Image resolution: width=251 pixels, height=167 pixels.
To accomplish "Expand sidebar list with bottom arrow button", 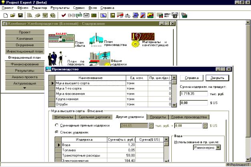I will (x=25, y=88).
